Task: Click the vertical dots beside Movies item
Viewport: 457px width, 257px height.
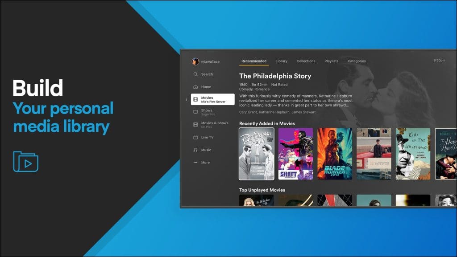Action: point(187,99)
